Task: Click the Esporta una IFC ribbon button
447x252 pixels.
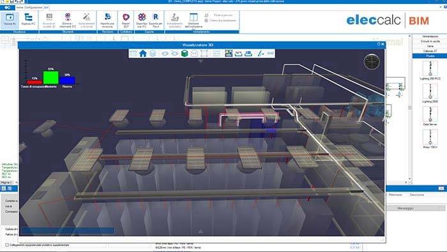Action: pos(142,20)
